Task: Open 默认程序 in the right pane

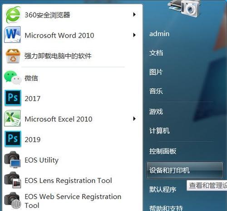Action: coord(163,189)
